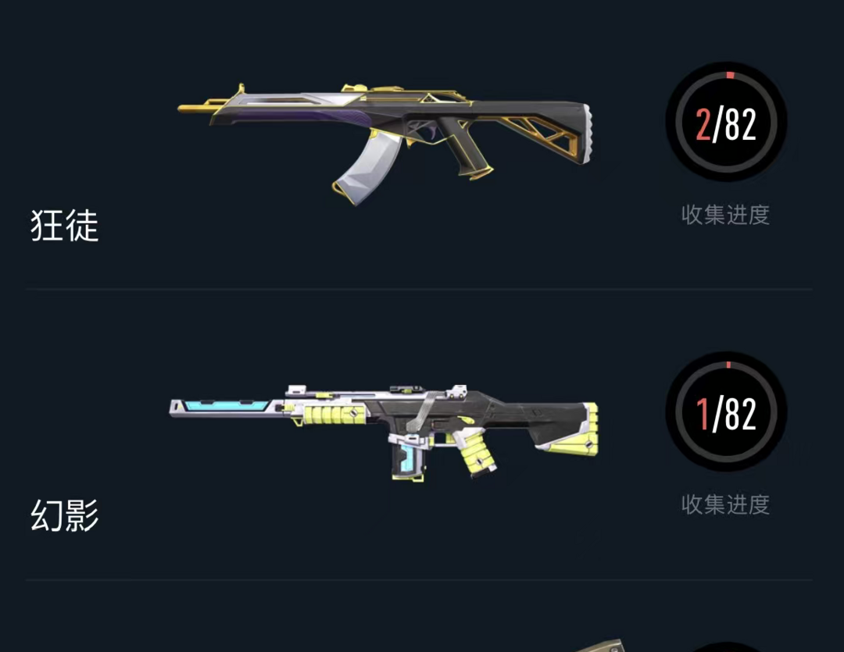Screen dimensions: 844x652
Task: Open the 2/82 collection progress ring
Action: [x=726, y=122]
